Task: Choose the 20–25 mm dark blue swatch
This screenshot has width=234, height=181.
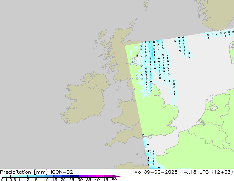Action: point(66,176)
